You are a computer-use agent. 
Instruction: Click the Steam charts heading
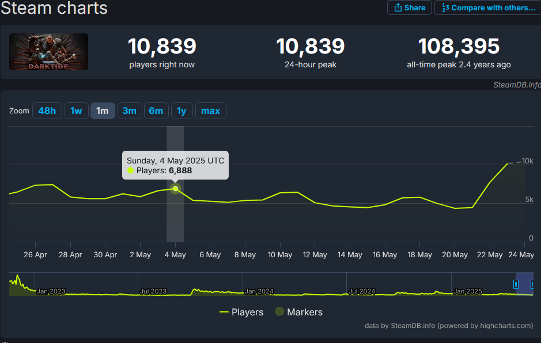(54, 7)
